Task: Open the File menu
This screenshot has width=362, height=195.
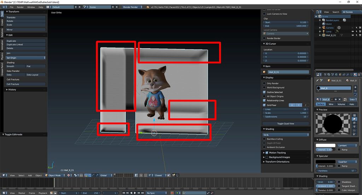Action: coord(11,7)
